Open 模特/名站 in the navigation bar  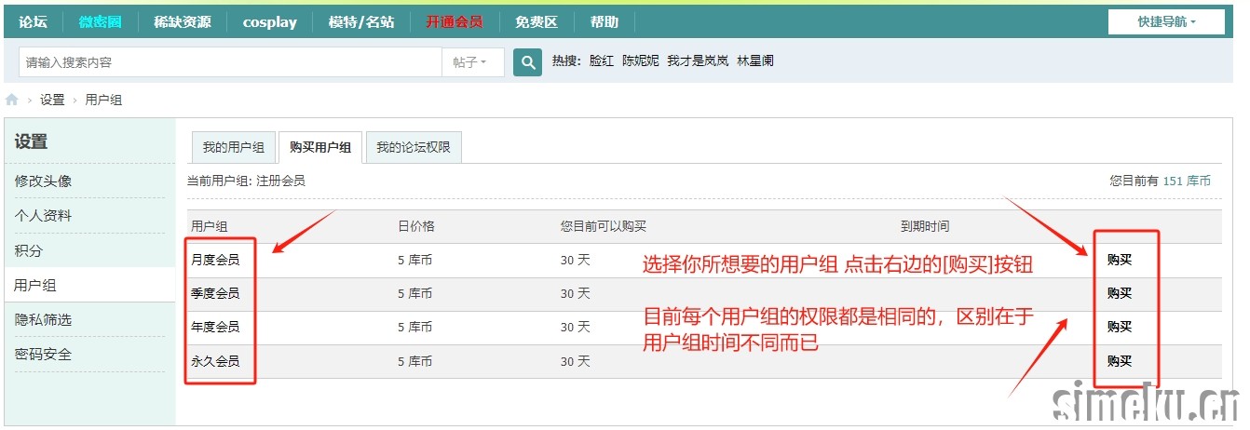click(361, 21)
